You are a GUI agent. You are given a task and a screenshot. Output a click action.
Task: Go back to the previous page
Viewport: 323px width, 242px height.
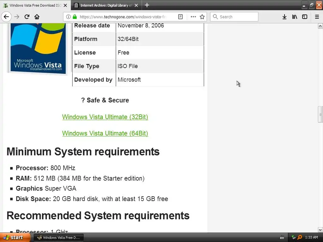tap(6, 17)
